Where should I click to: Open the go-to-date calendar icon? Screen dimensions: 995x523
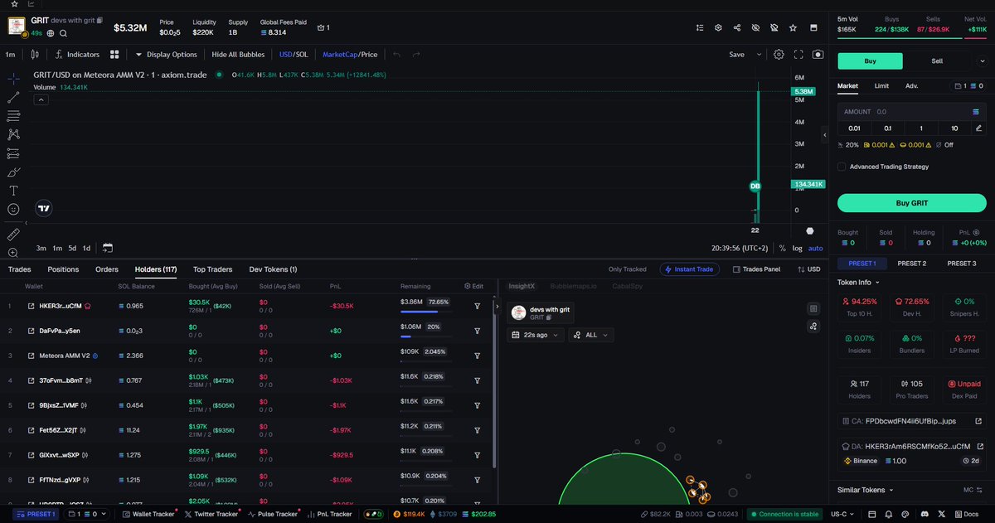(x=108, y=248)
